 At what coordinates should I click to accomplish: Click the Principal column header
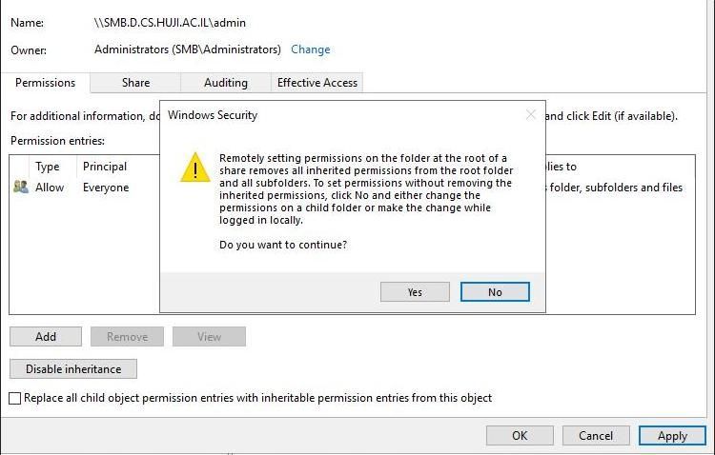105,167
